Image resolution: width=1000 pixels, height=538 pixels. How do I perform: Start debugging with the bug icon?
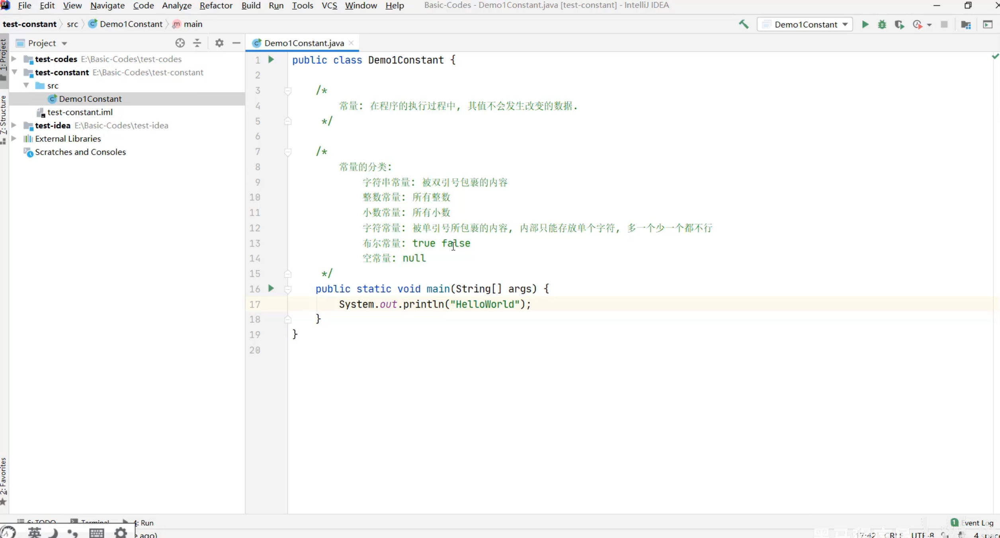[882, 24]
